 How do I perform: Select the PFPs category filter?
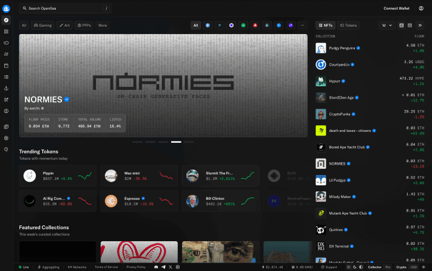pyautogui.click(x=84, y=26)
